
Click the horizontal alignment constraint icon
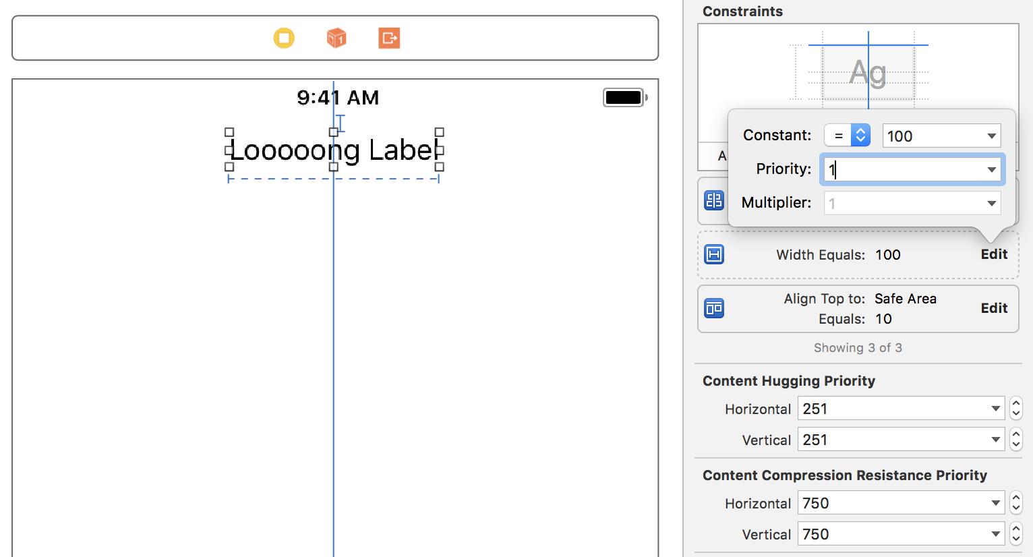tap(714, 200)
